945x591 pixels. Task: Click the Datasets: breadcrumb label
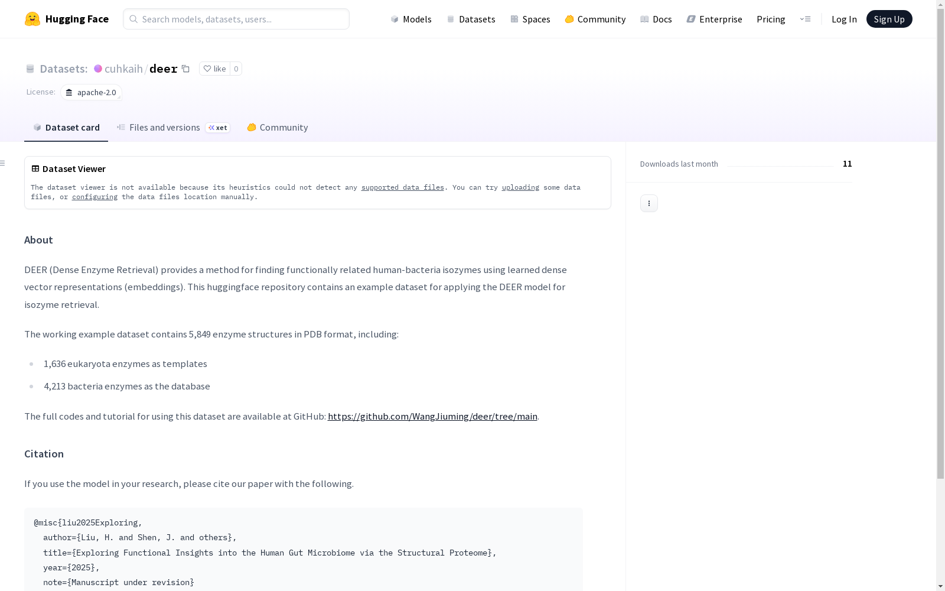[63, 69]
